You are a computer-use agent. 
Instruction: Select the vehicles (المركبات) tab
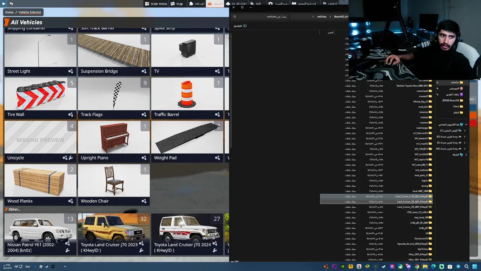tap(215, 4)
